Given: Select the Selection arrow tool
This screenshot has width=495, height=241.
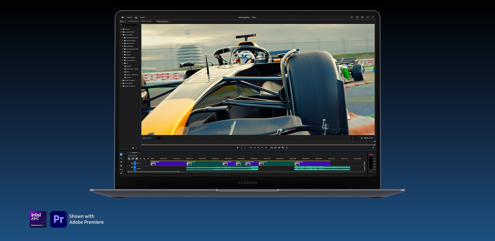Looking at the screenshot, I should tap(121, 154).
